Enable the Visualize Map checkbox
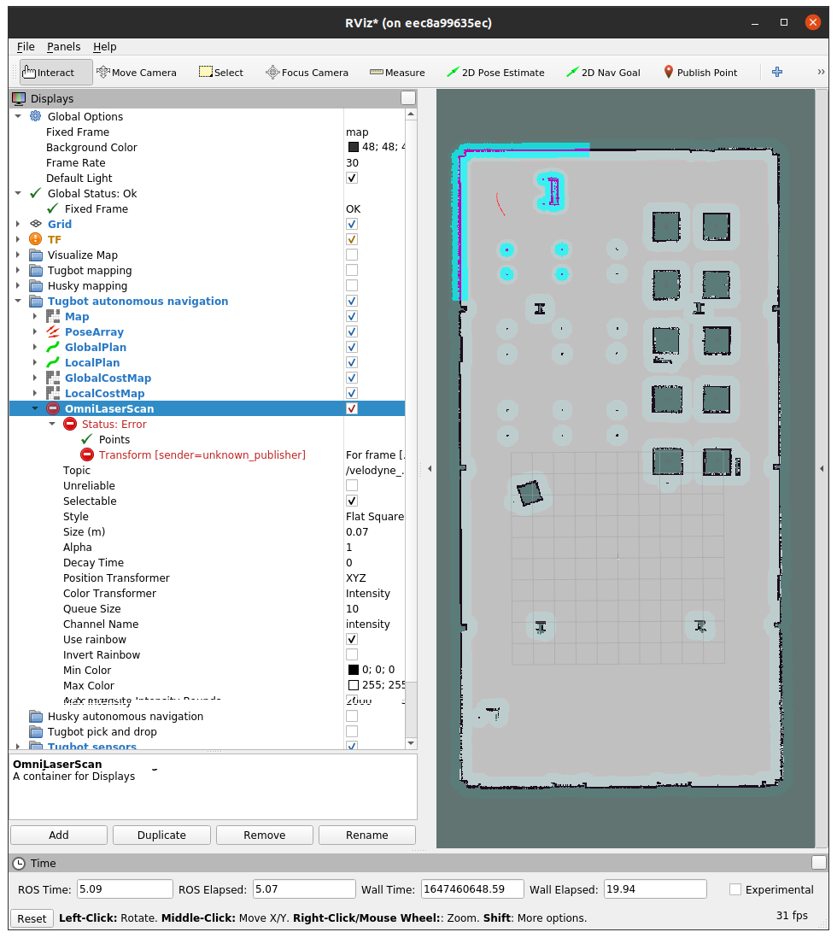This screenshot has height=938, width=837. pyautogui.click(x=352, y=255)
